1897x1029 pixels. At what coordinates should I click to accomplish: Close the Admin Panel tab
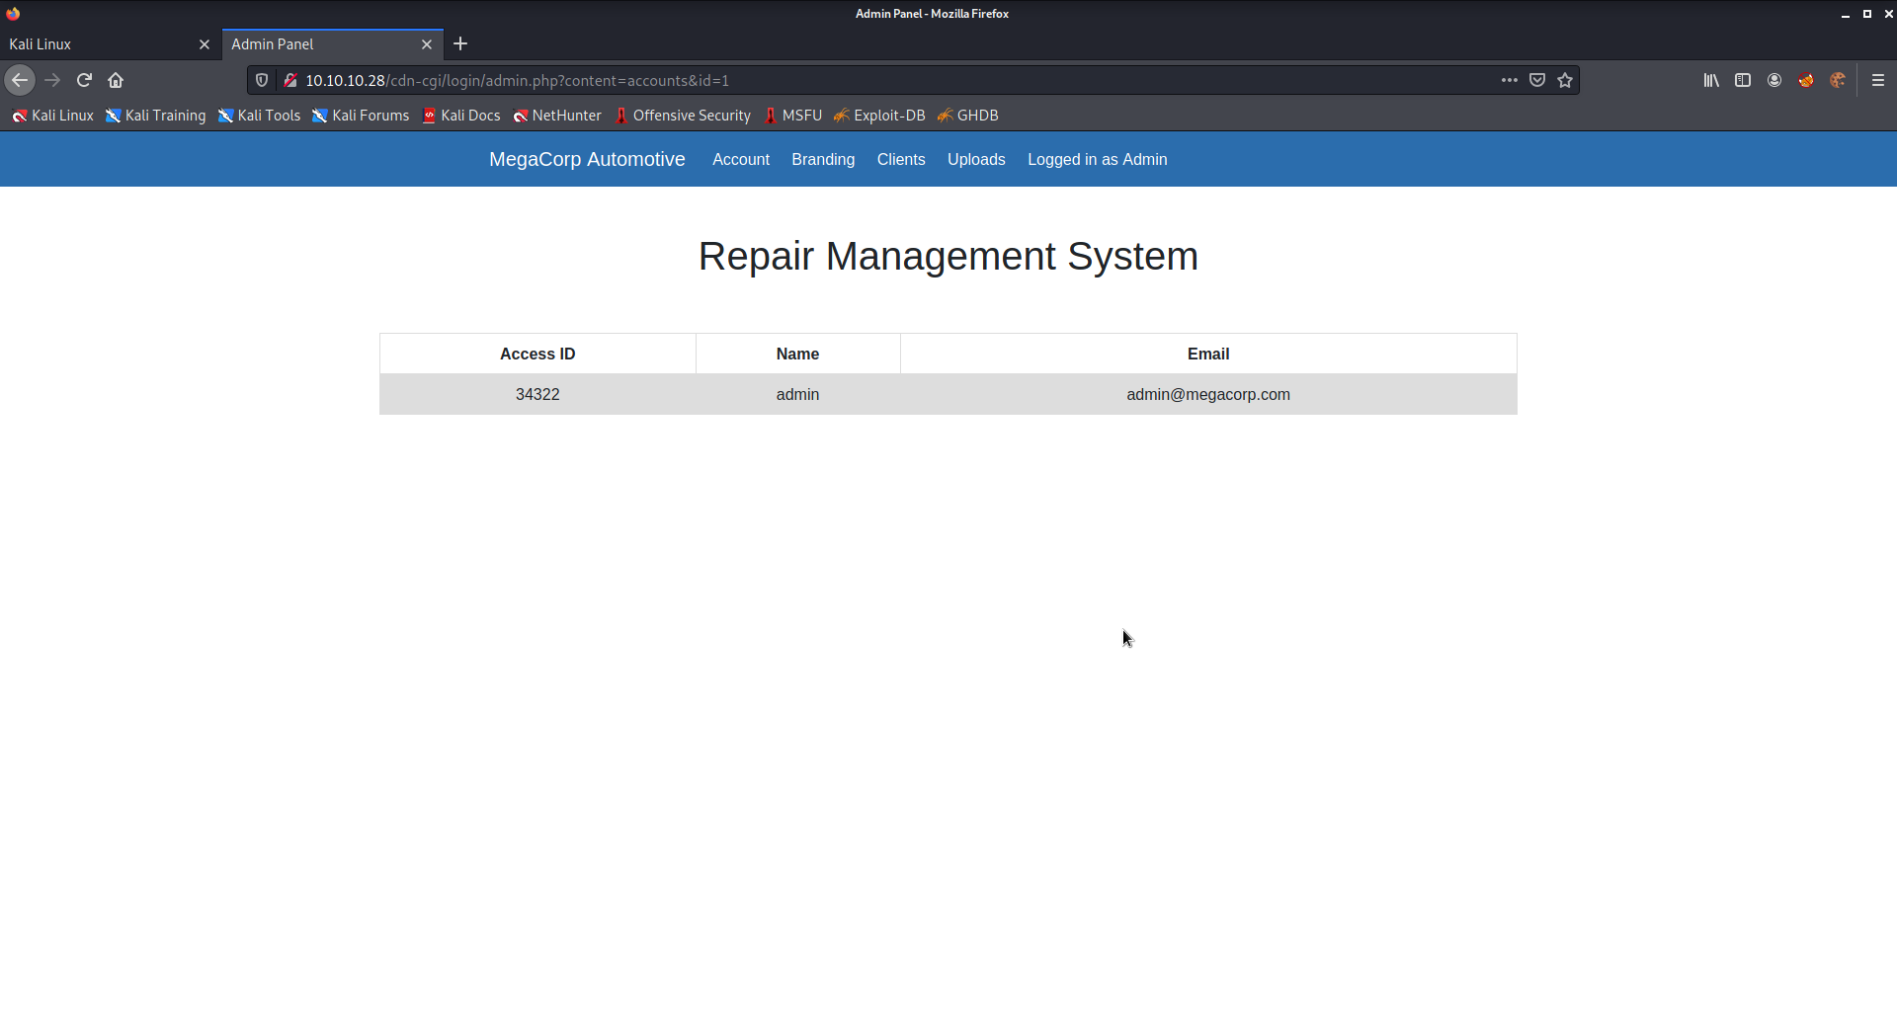pyautogui.click(x=427, y=44)
